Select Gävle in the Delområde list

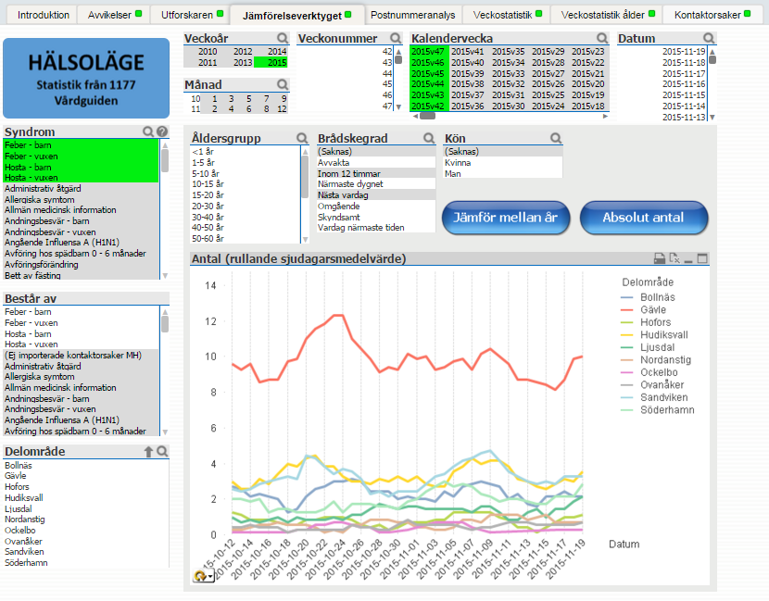click(86, 476)
